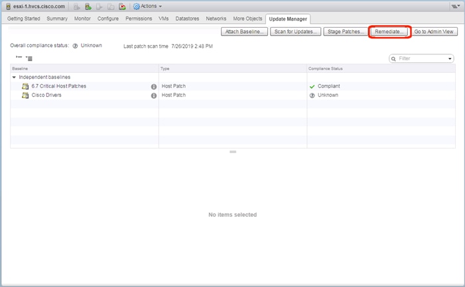
Task: Click the info icon for Cisco Drivers
Action: (154, 95)
